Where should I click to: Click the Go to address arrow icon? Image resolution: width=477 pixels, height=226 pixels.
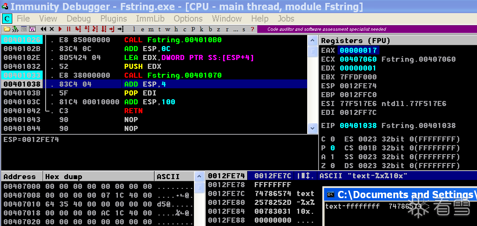pos(120,29)
